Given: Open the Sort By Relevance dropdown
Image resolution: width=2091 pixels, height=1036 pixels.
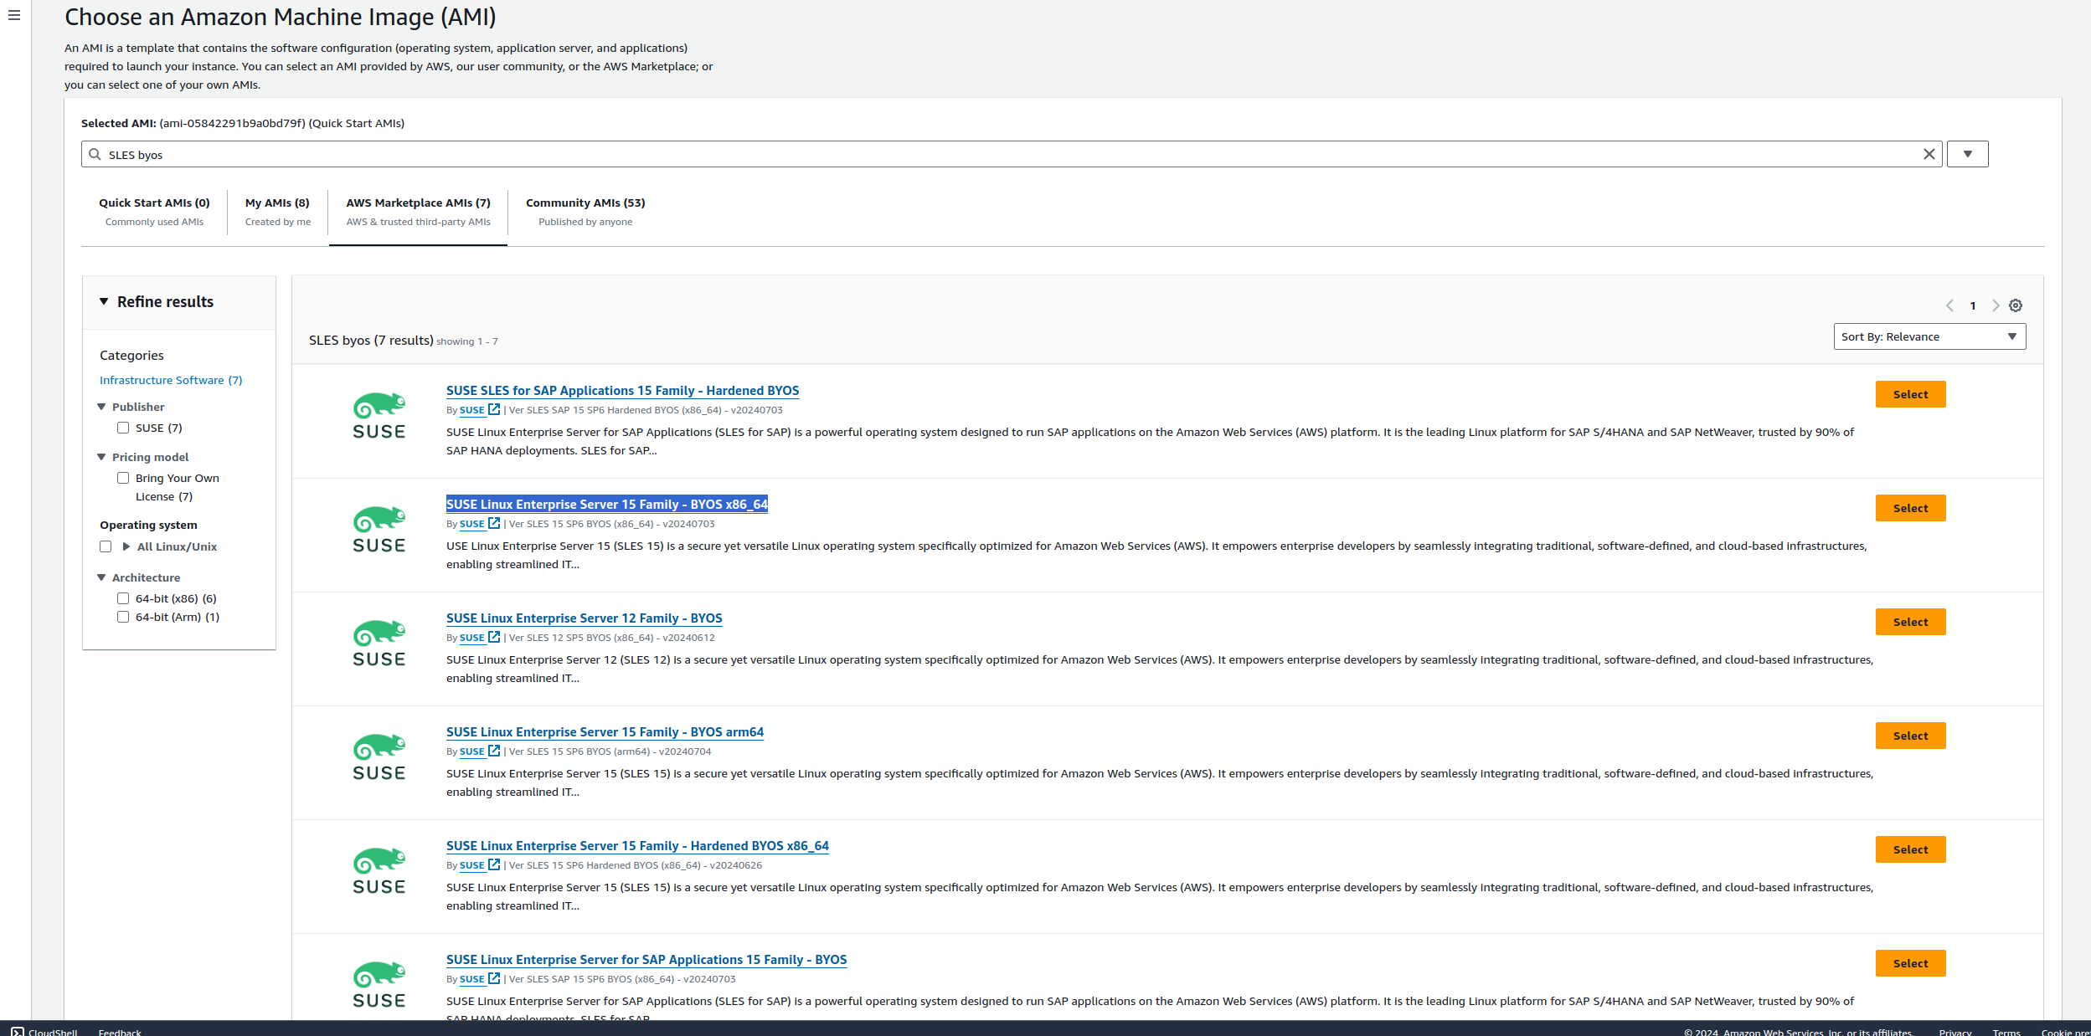Looking at the screenshot, I should click(x=1929, y=336).
